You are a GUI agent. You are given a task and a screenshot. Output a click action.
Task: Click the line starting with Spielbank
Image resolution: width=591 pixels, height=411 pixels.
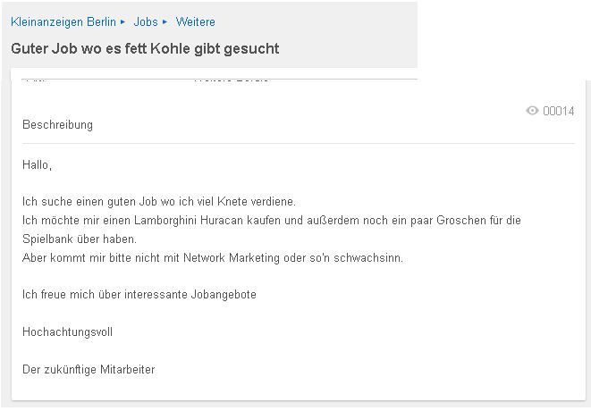coord(79,239)
